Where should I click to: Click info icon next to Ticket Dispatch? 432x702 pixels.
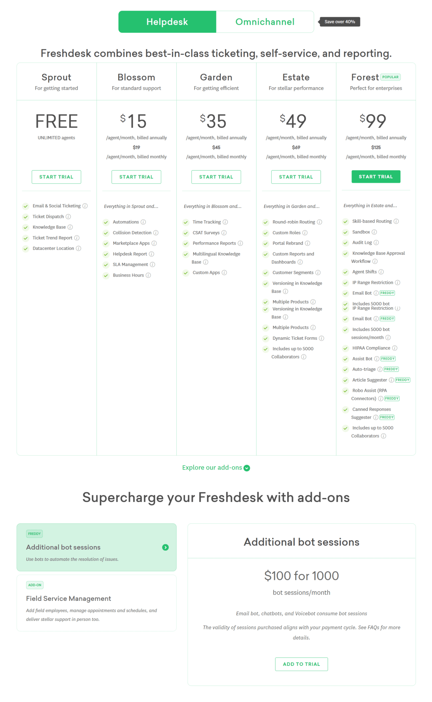68,217
